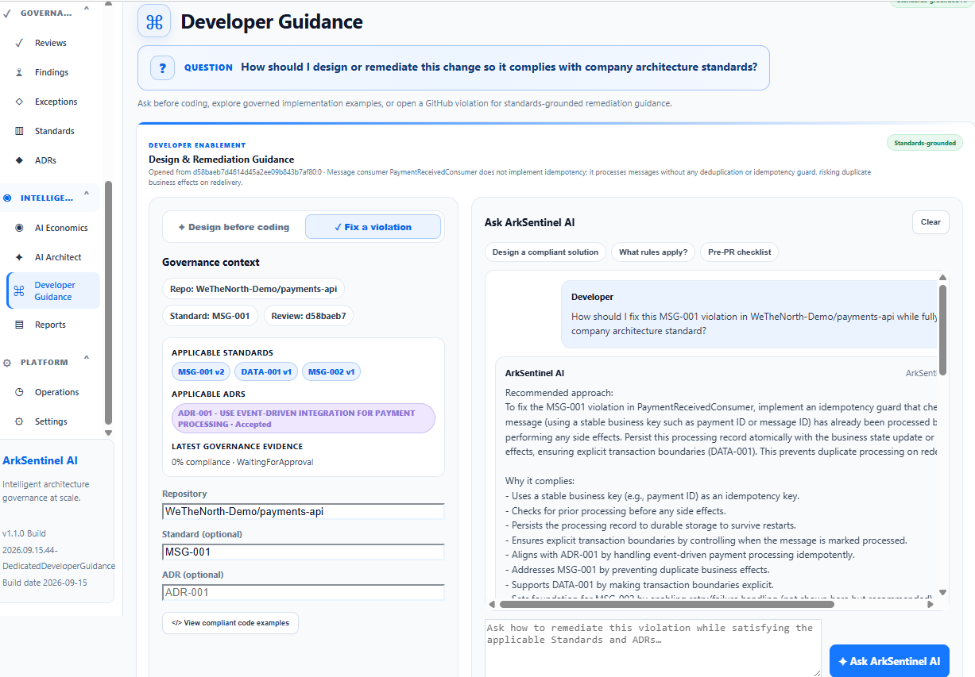Click the Clear chat button
The height and width of the screenshot is (677, 975).
pyautogui.click(x=931, y=222)
